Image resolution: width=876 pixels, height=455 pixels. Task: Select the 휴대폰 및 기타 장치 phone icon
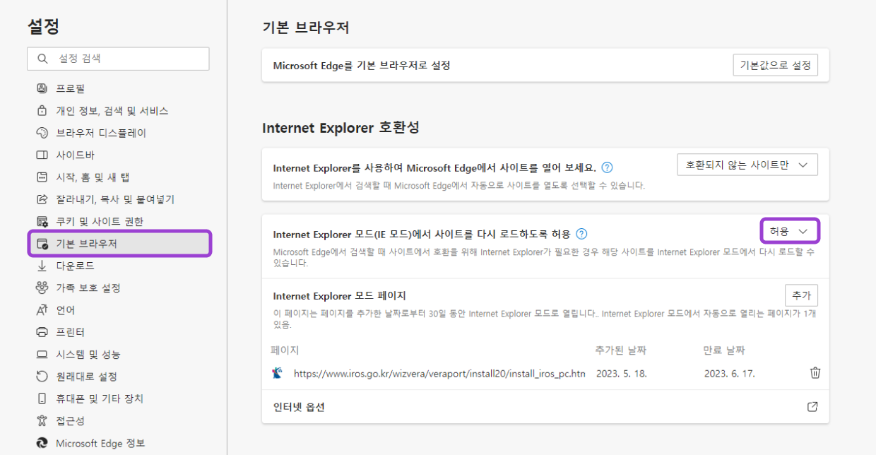(x=42, y=398)
